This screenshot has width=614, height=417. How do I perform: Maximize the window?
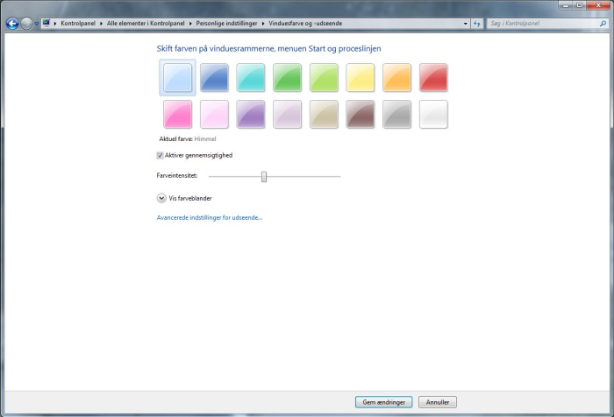click(x=579, y=5)
